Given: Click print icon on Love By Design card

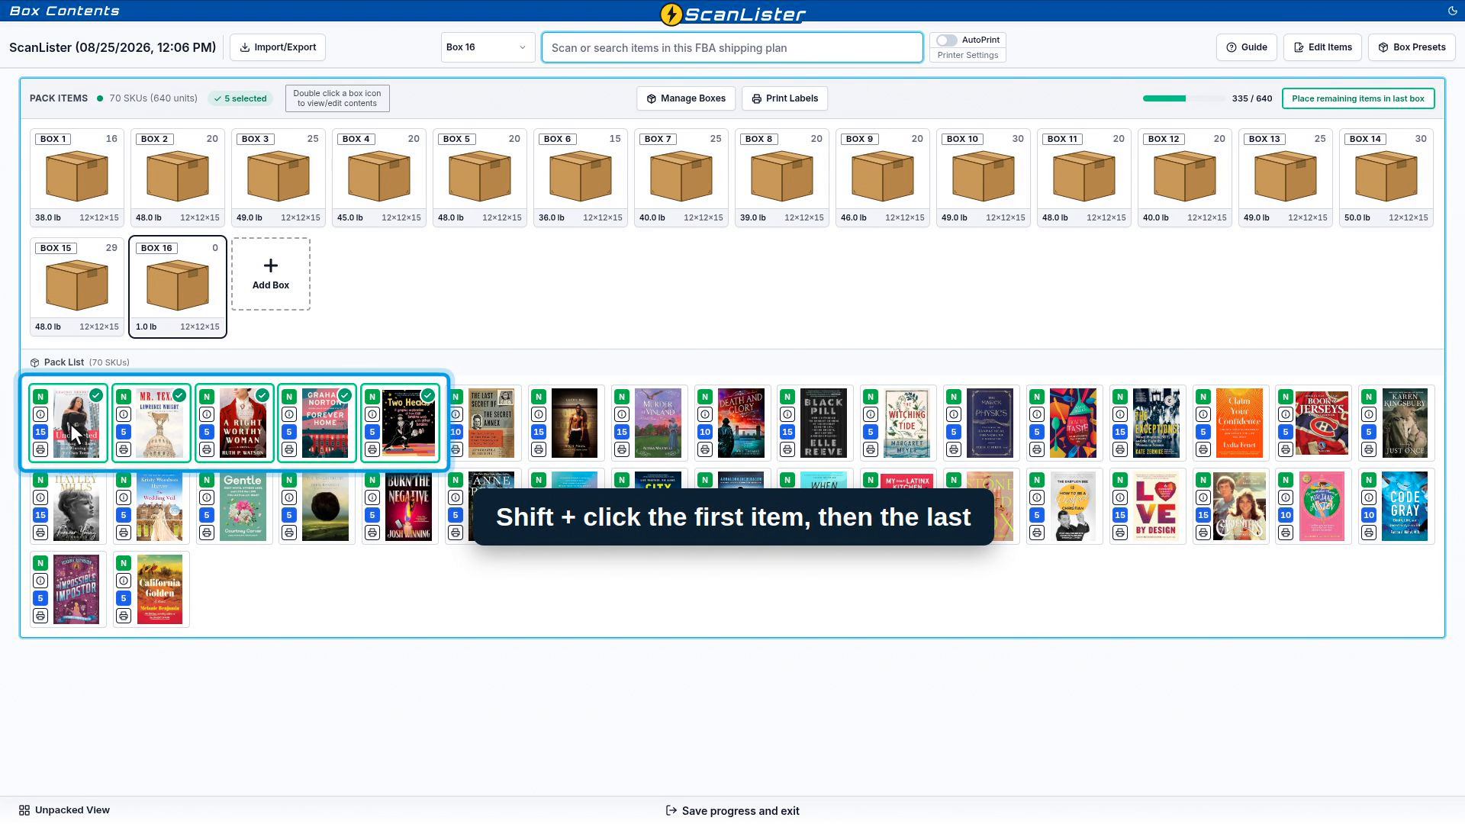Looking at the screenshot, I should coord(1120,533).
